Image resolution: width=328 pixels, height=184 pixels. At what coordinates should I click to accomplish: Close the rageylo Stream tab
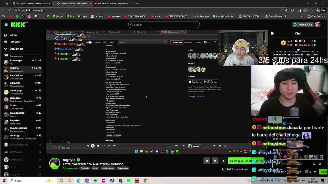(90, 4)
